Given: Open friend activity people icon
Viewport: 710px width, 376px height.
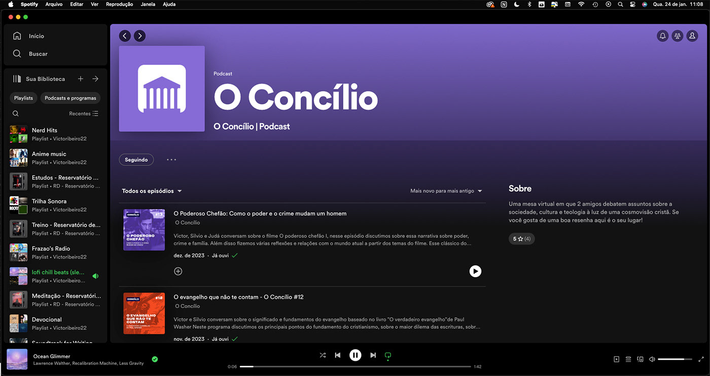Looking at the screenshot, I should tap(677, 36).
